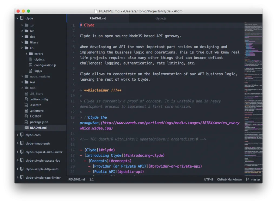Click the TOC comment on line 15
This screenshot has width=277, height=204.
143,139
